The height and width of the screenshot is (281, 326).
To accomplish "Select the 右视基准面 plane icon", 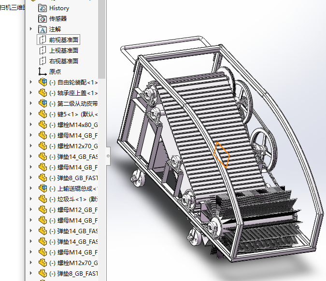I will (x=43, y=61).
